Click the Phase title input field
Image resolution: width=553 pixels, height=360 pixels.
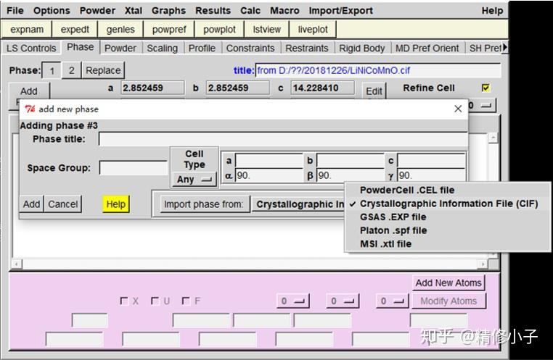(282, 139)
